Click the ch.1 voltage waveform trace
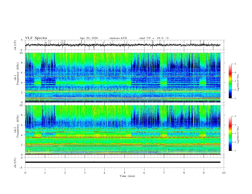Image resolution: width=252 pixels, height=194 pixels. point(122,45)
